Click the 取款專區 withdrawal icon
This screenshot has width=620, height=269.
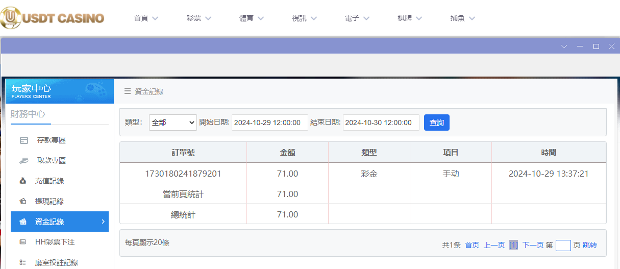pos(23,161)
